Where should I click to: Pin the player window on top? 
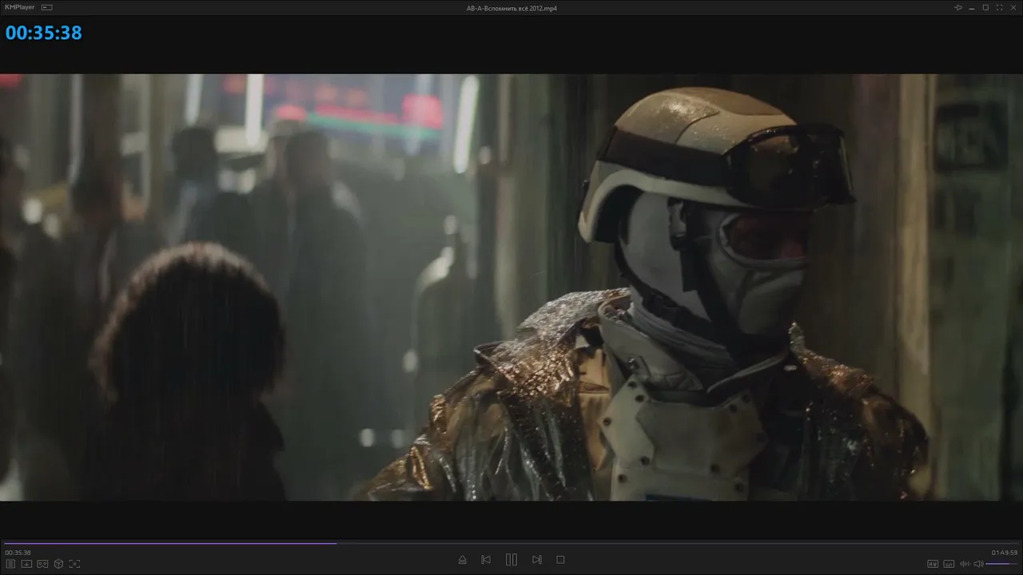click(958, 7)
